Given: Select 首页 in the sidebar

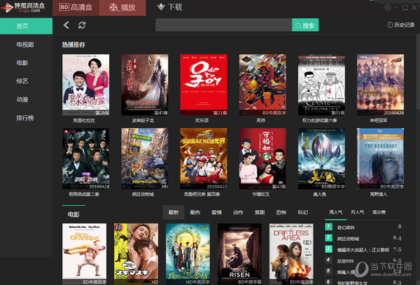Looking at the screenshot, I should 27,26.
